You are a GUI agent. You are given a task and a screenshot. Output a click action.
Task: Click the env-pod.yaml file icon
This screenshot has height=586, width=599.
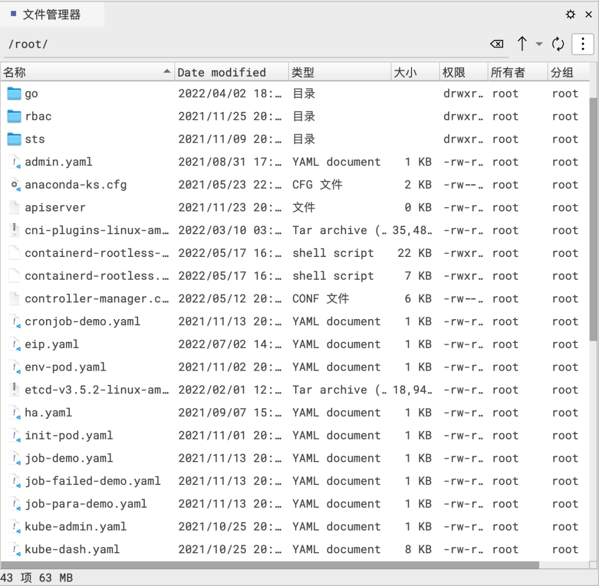tap(14, 367)
